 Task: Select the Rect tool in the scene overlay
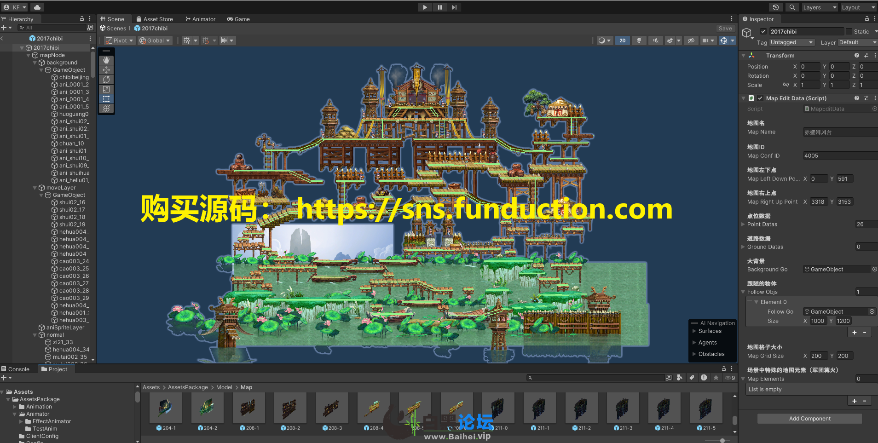pos(106,99)
